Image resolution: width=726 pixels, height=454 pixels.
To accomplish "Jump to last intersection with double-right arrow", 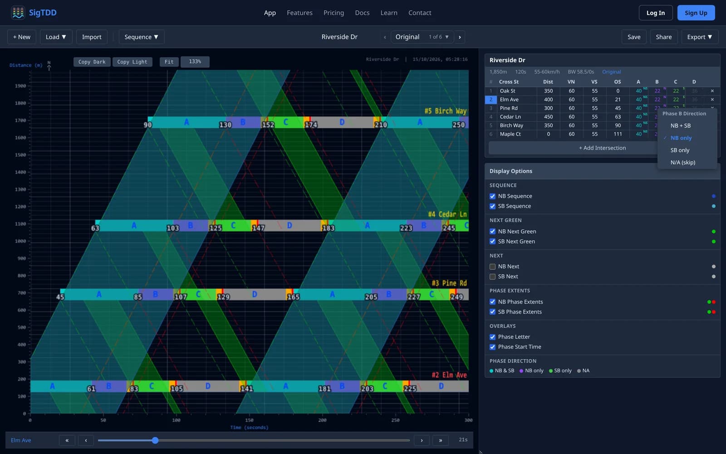I will pos(441,440).
